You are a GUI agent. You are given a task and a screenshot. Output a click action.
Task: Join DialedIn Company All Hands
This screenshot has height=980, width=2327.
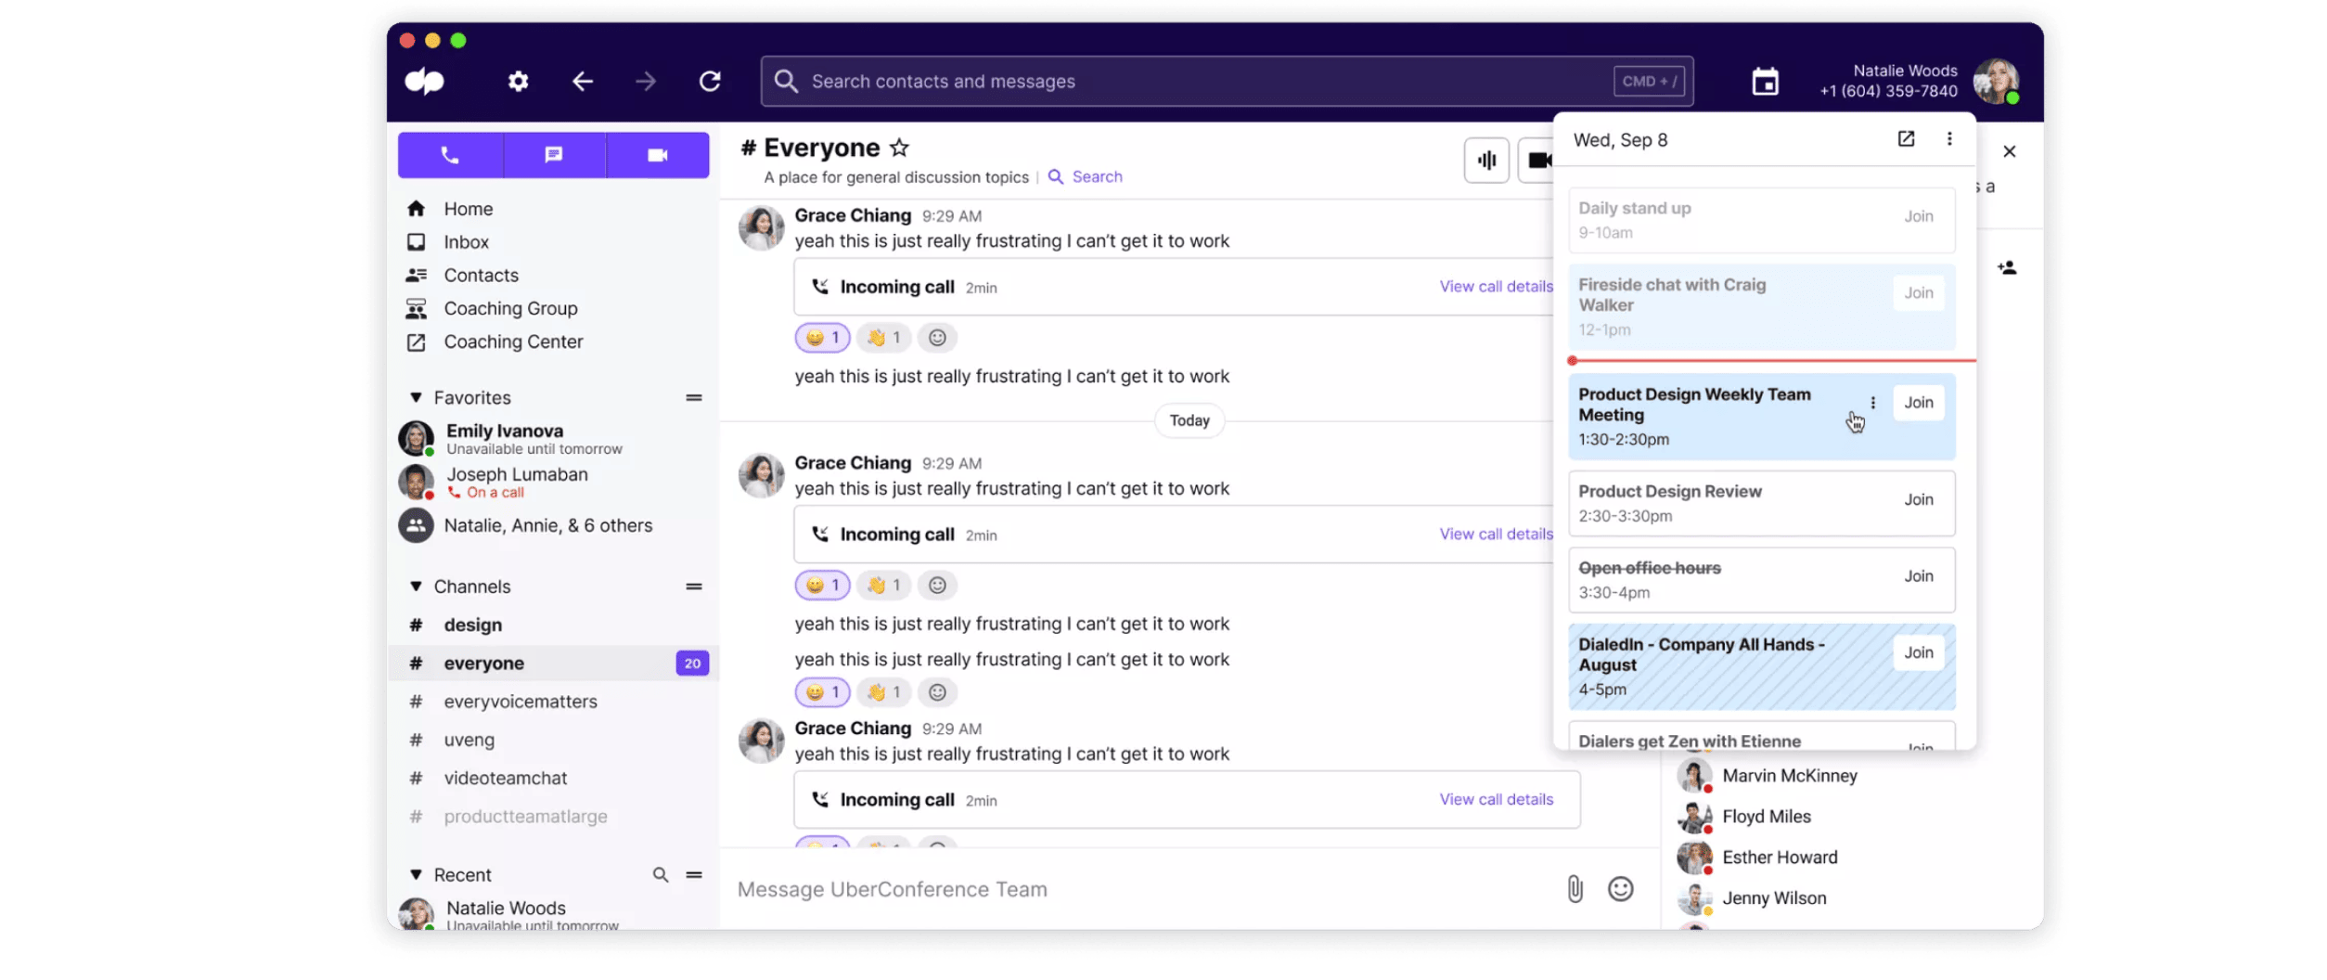[x=1918, y=653]
